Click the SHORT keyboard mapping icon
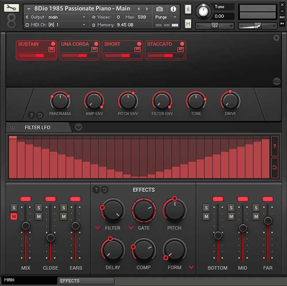287x286 pixels. 137,49
